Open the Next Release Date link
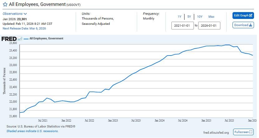259x138 pixels. pyautogui.click(x=24, y=29)
